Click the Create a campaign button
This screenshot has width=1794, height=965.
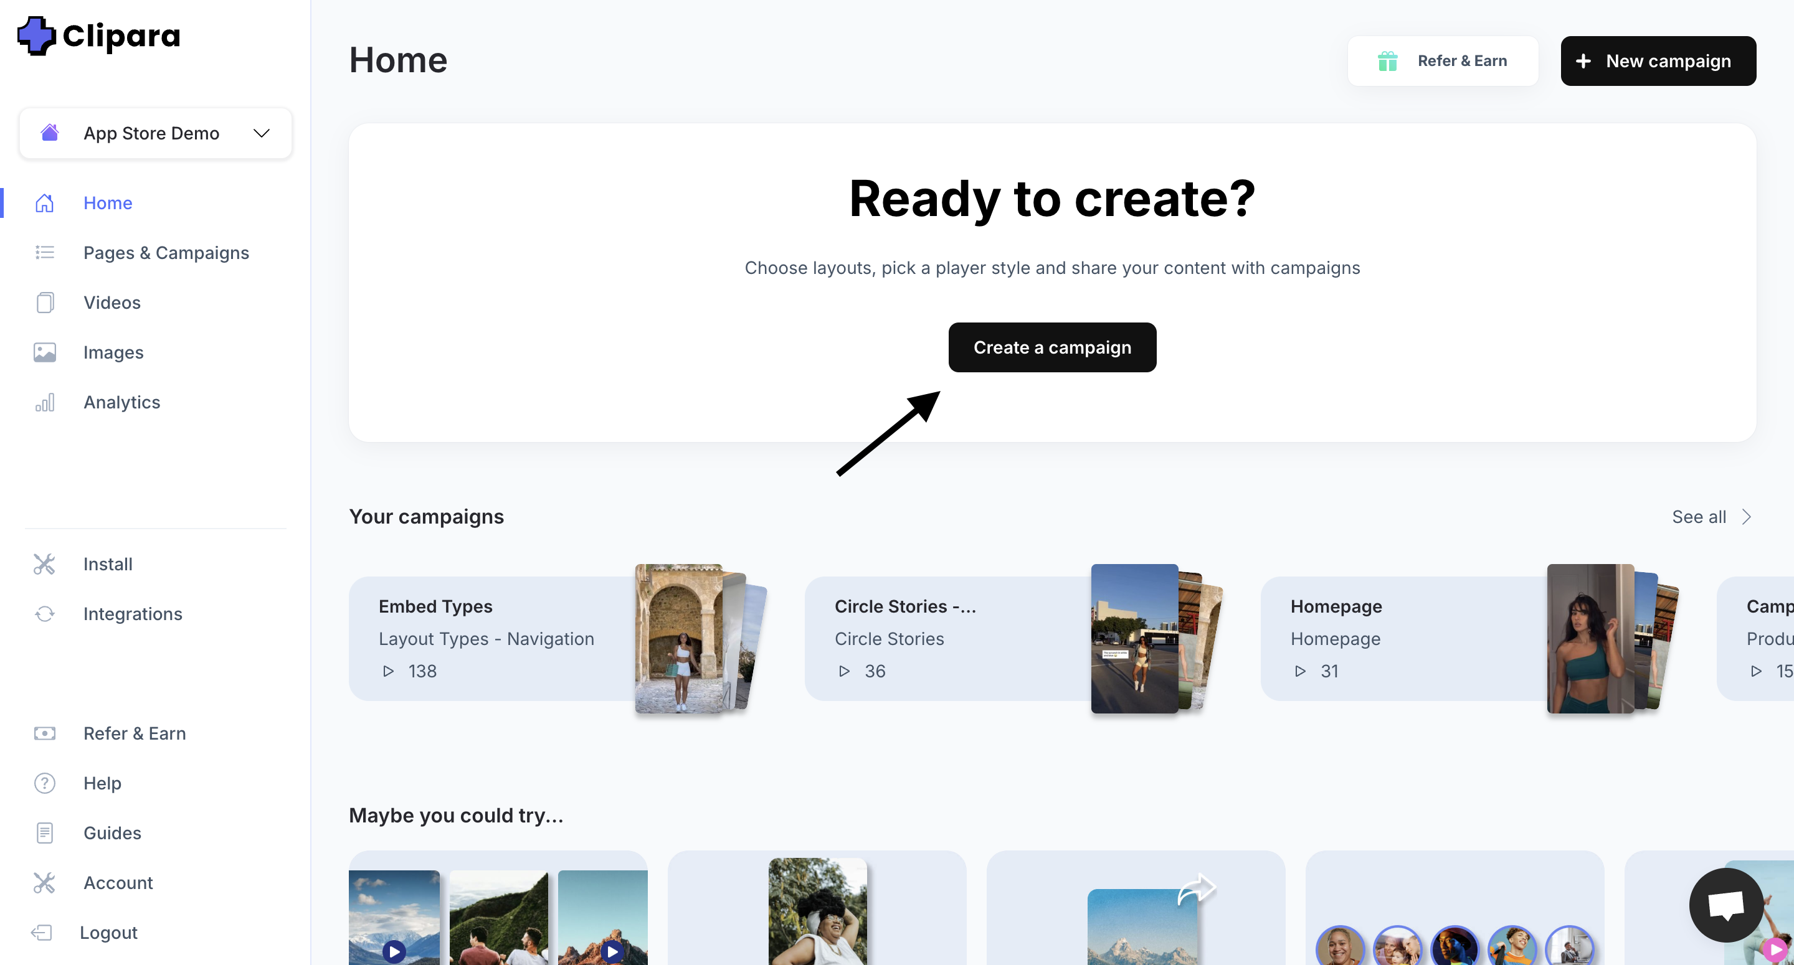click(1052, 347)
